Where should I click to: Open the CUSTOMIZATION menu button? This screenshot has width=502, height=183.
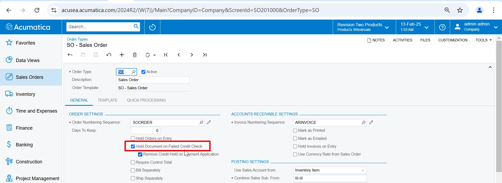[453, 40]
